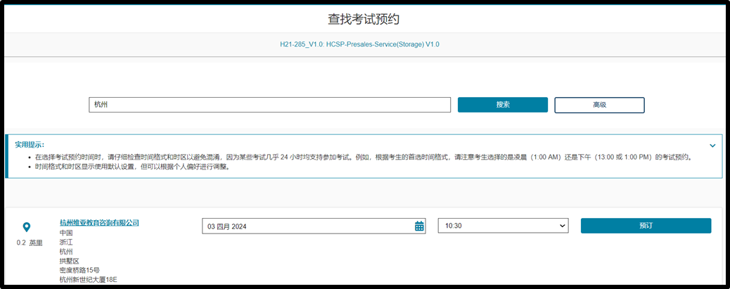Click the 搜索 search button
Image resolution: width=730 pixels, height=289 pixels.
[x=503, y=105]
